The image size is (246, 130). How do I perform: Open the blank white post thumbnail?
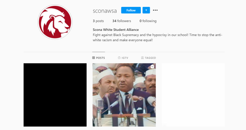pos(193,95)
